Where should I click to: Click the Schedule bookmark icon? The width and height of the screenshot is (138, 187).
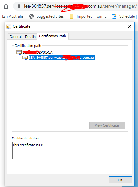[114, 16]
